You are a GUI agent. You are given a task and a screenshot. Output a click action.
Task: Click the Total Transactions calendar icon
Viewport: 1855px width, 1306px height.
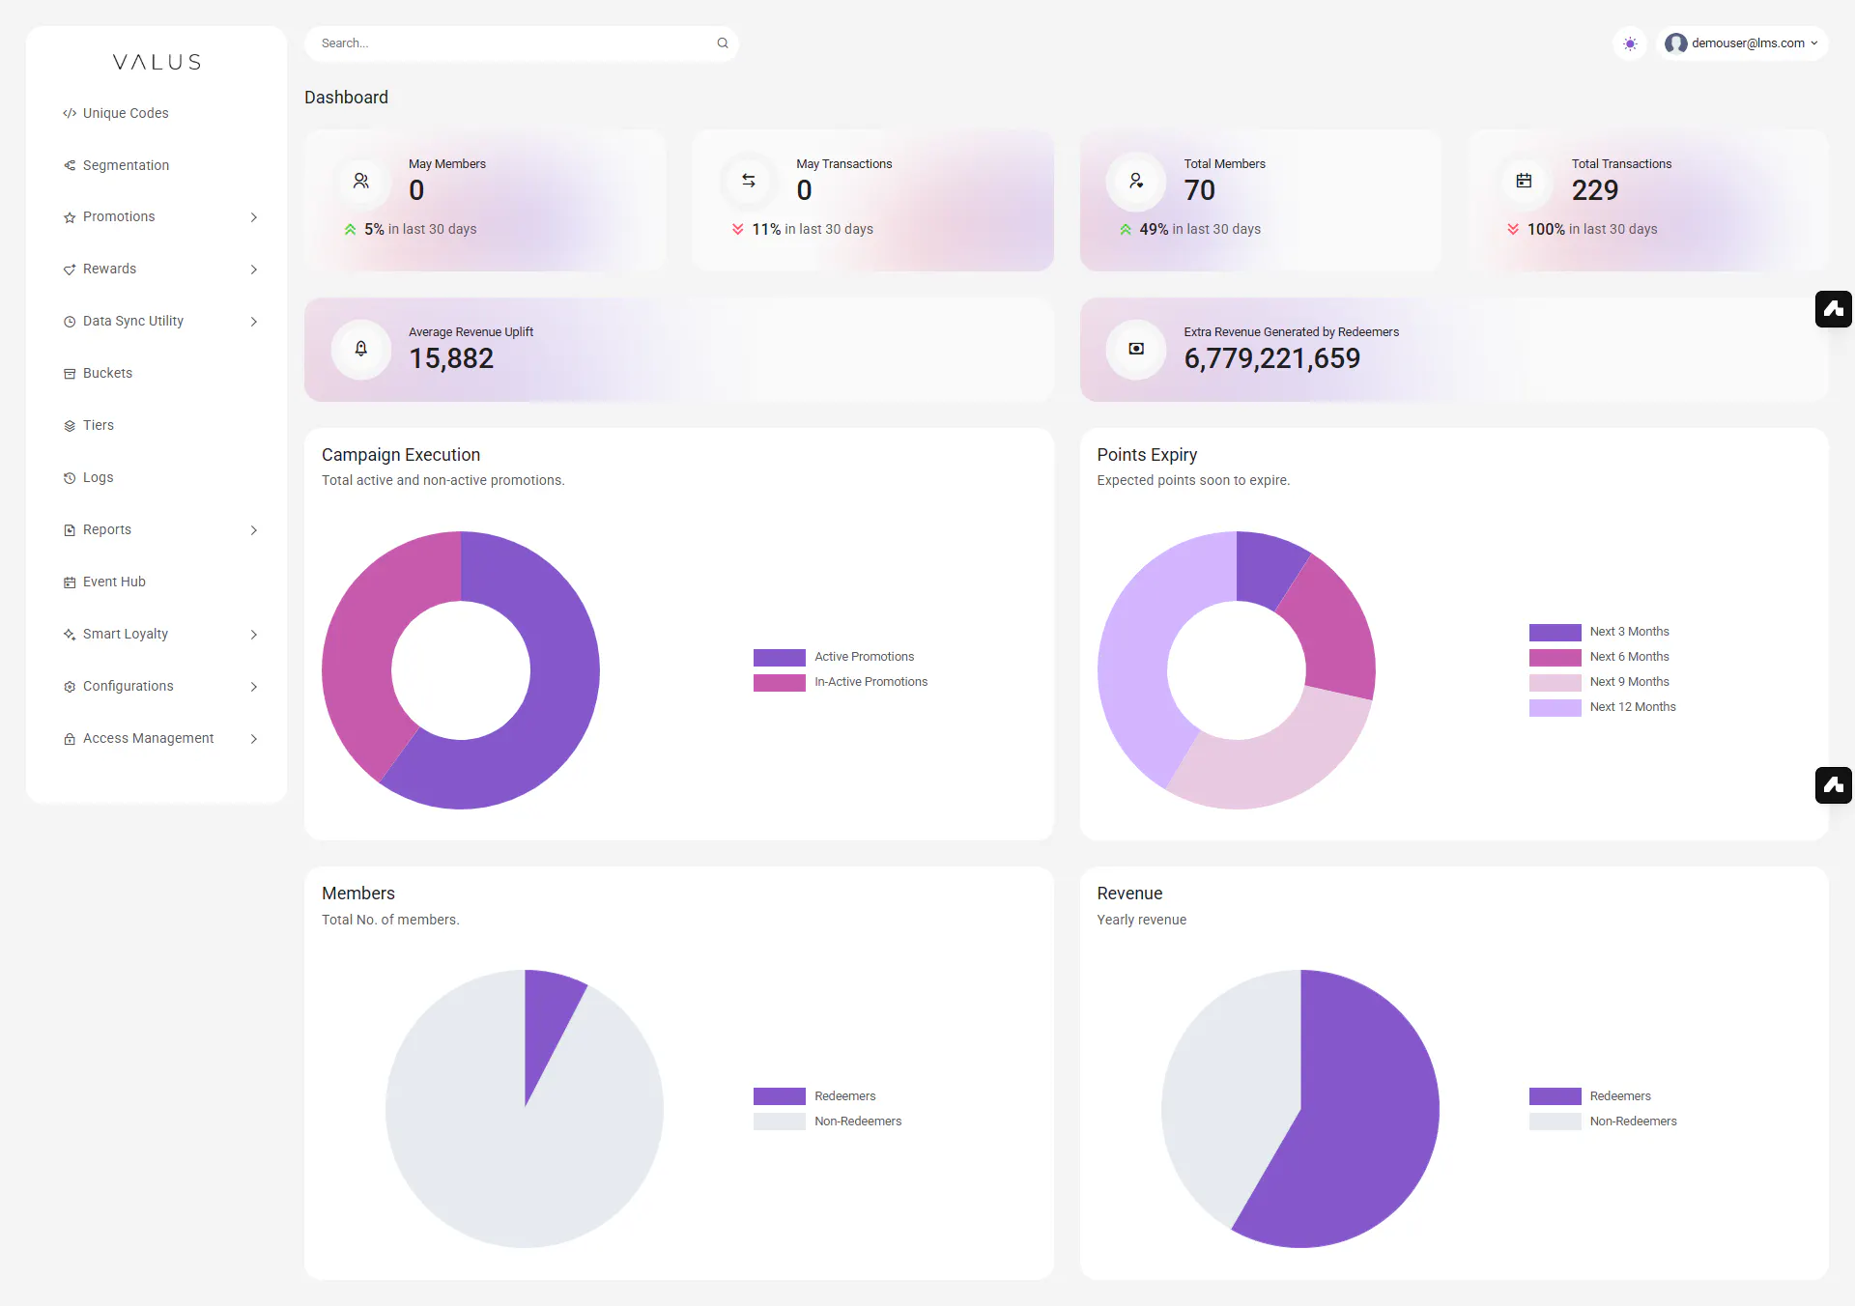coord(1524,181)
